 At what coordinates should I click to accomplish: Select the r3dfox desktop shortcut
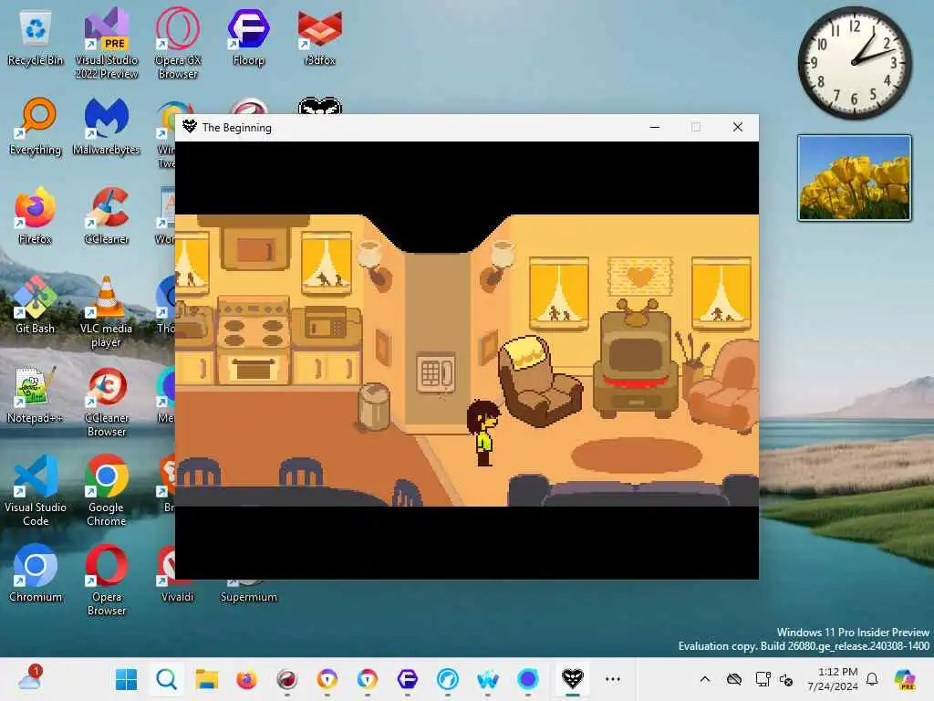click(x=320, y=38)
